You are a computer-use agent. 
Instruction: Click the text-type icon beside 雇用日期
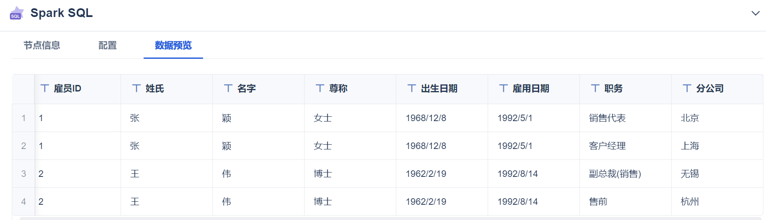point(503,88)
